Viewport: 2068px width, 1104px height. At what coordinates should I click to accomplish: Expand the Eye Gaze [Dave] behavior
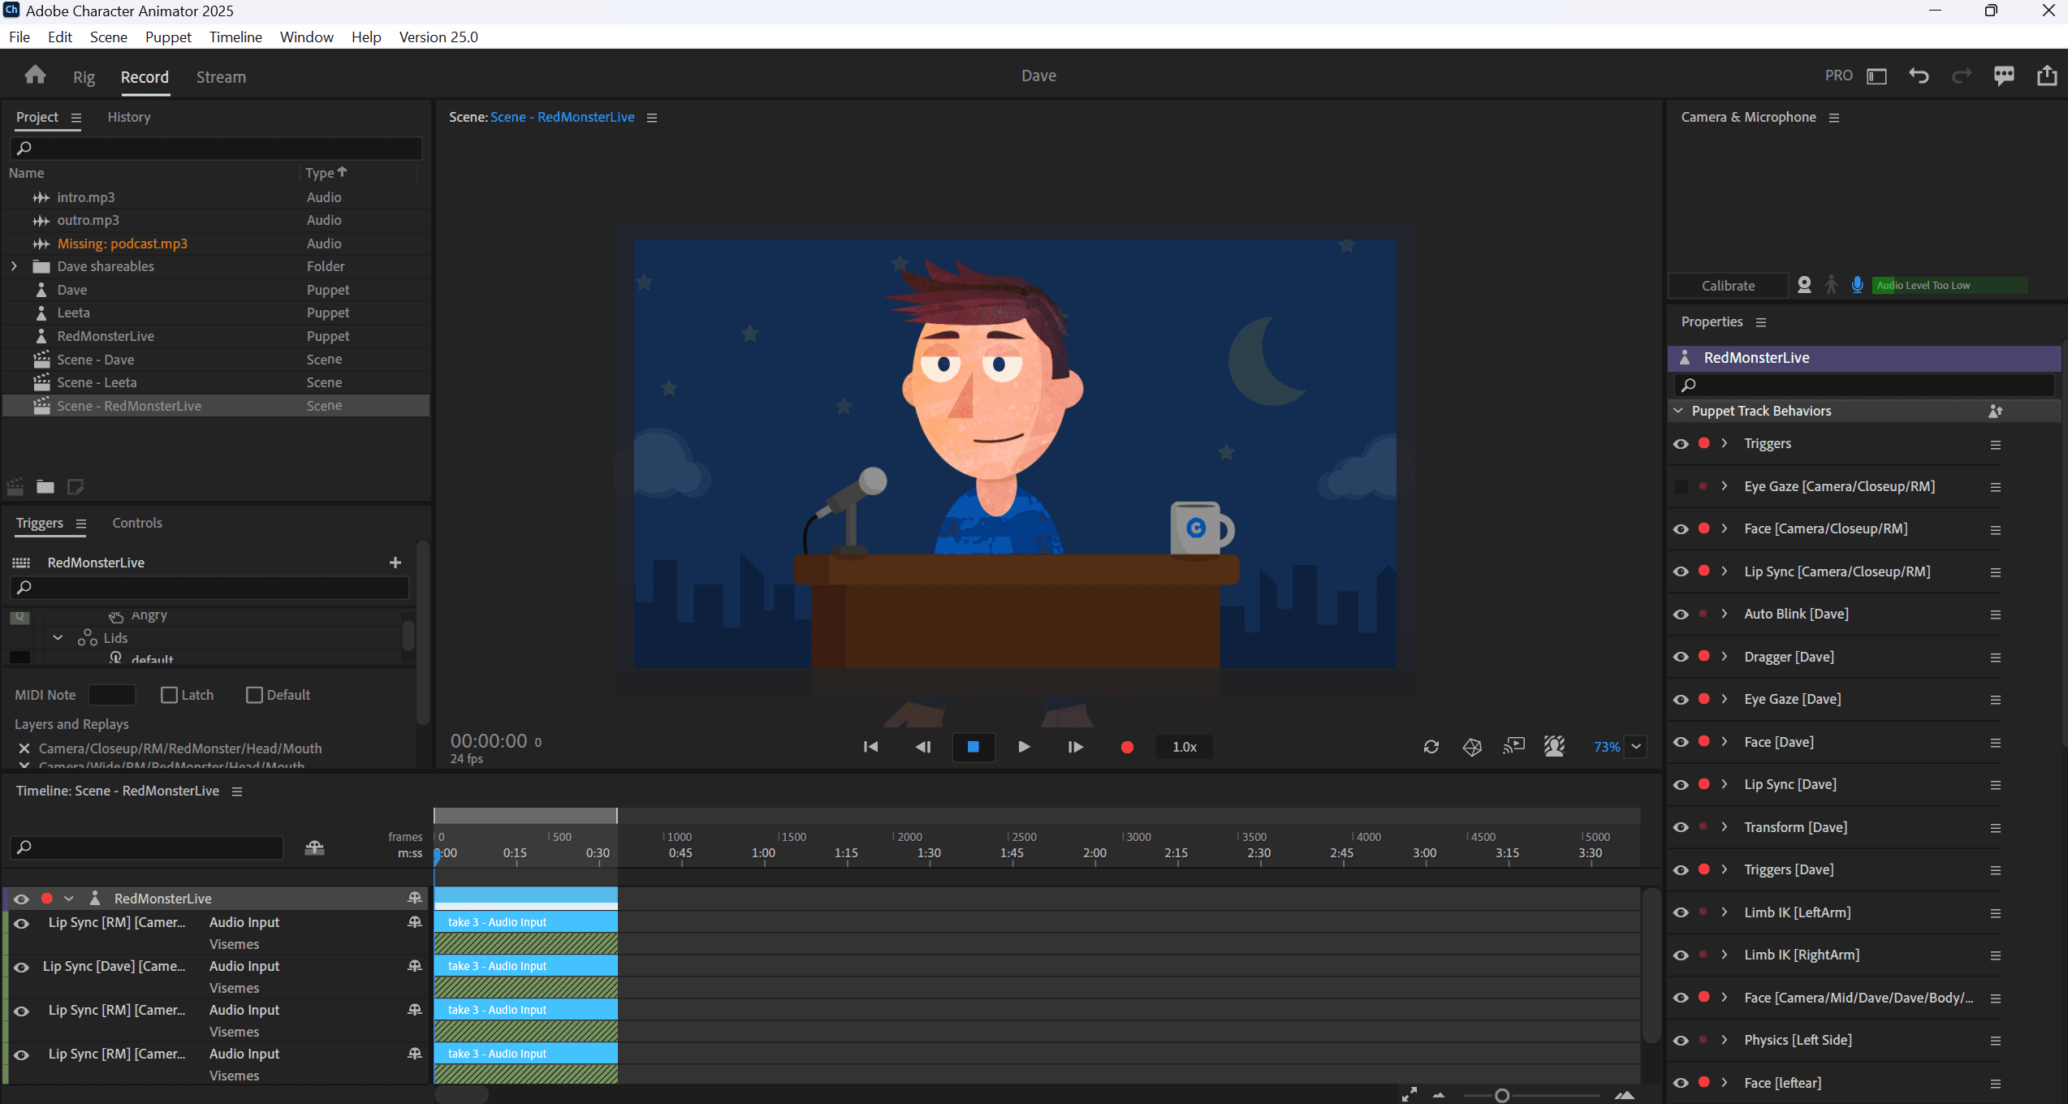pos(1725,699)
